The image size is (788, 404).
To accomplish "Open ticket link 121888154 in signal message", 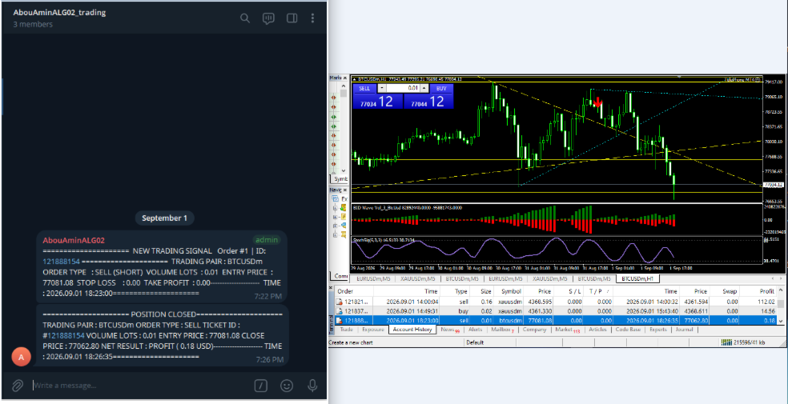I will [62, 262].
